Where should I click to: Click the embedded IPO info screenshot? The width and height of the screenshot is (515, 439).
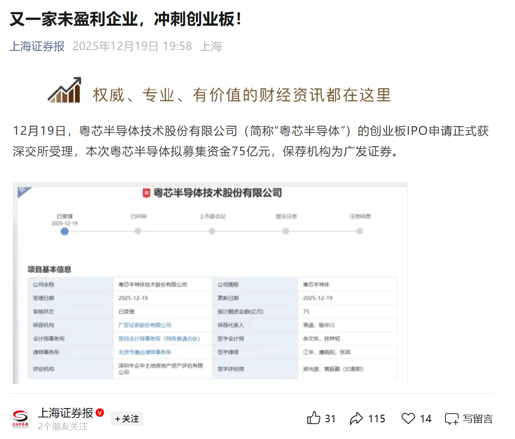[x=210, y=283]
